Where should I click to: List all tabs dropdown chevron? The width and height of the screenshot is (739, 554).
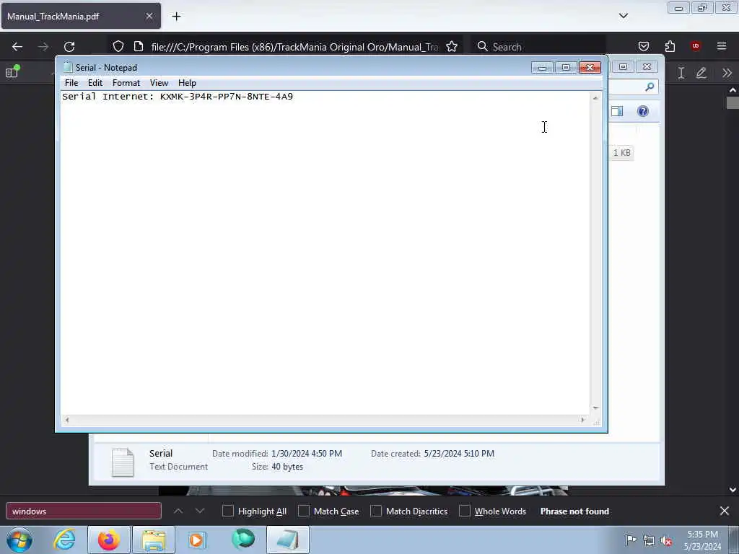(624, 16)
